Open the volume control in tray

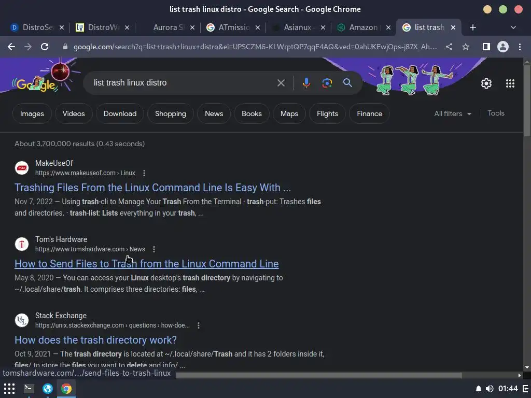[490, 389]
